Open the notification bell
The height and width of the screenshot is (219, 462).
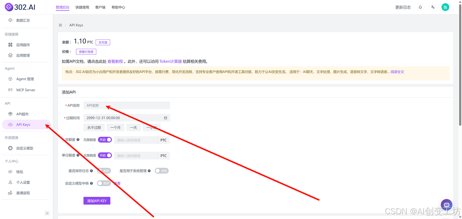pos(420,7)
